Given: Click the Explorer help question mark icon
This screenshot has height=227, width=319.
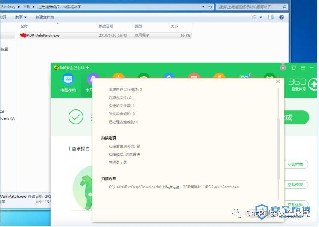Looking at the screenshot, I should pyautogui.click(x=282, y=17).
